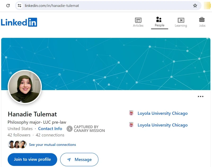Open Contact Info link
The width and height of the screenshot is (212, 167).
(x=50, y=129)
